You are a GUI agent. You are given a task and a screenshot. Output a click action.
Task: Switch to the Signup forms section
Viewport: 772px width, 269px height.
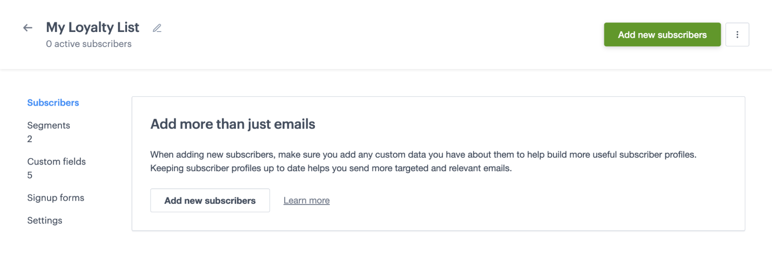pos(56,198)
